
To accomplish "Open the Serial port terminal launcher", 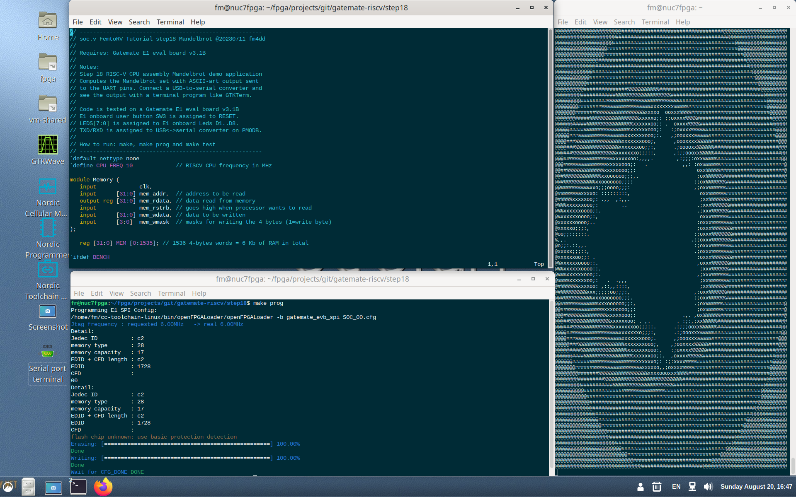I will [x=48, y=352].
